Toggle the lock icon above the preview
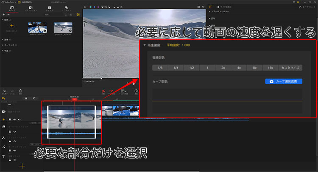Screen dimensions: 318x172 [114, 7]
